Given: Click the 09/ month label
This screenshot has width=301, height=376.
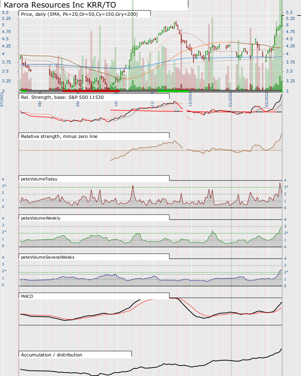Looking at the screenshot, I should tap(78, 104).
